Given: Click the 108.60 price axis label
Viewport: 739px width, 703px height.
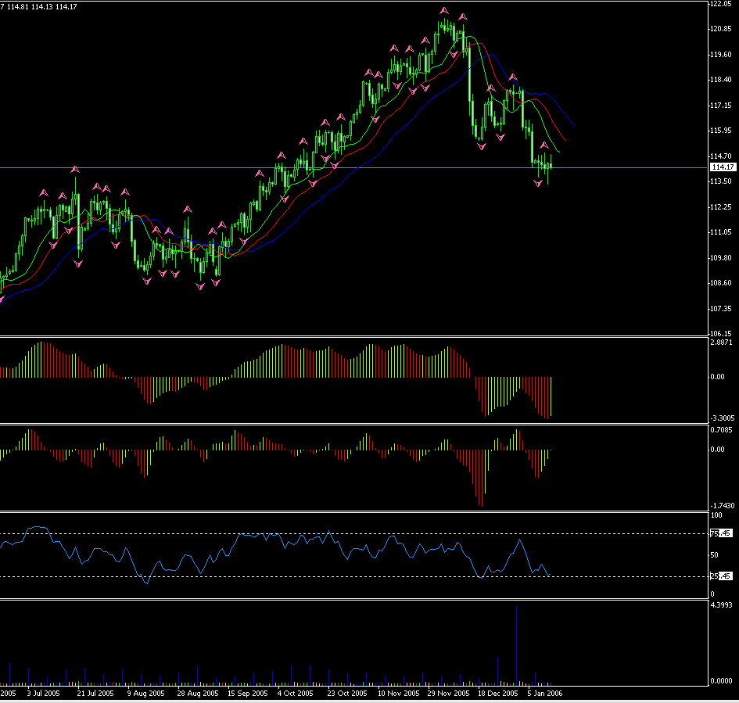Looking at the screenshot, I should [x=720, y=283].
